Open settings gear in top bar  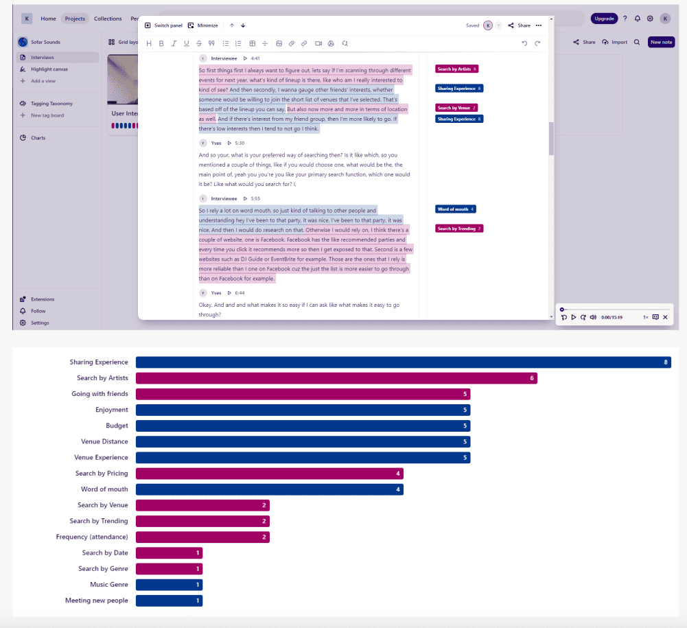click(650, 19)
